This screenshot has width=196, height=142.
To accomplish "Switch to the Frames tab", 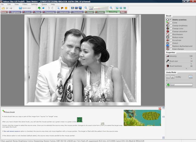I will point(100,12).
